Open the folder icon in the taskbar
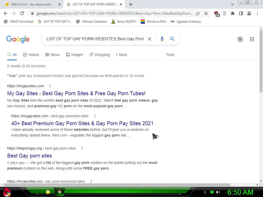Screen dimensions: 263x197 point(48,192)
